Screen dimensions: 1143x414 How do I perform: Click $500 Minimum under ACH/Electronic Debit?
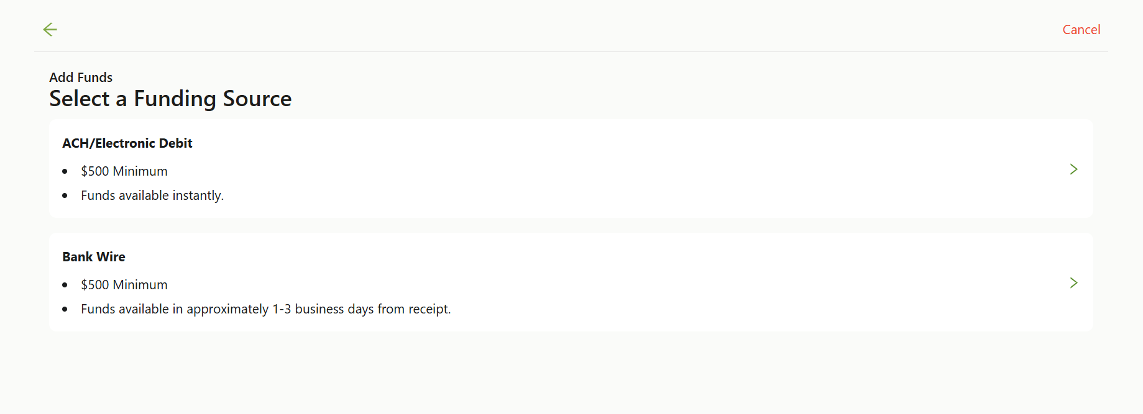click(x=124, y=171)
